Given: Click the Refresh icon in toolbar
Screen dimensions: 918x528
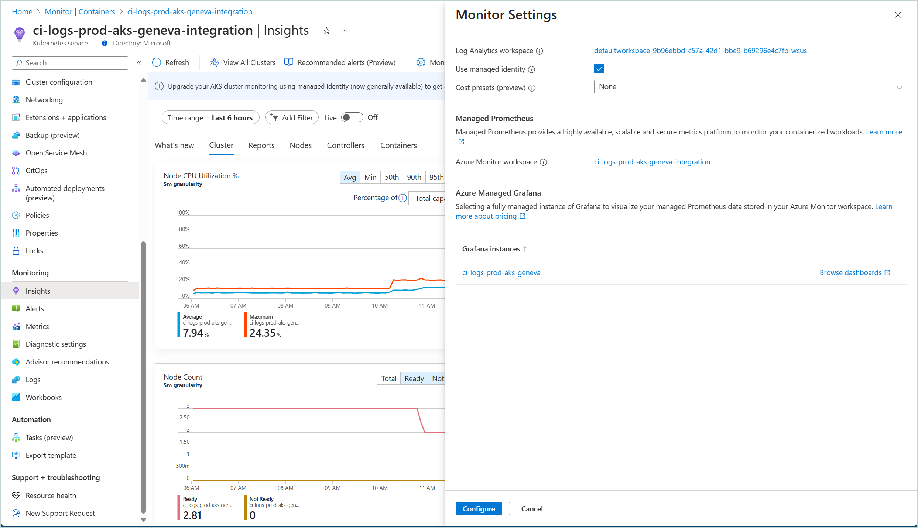Looking at the screenshot, I should click(157, 62).
